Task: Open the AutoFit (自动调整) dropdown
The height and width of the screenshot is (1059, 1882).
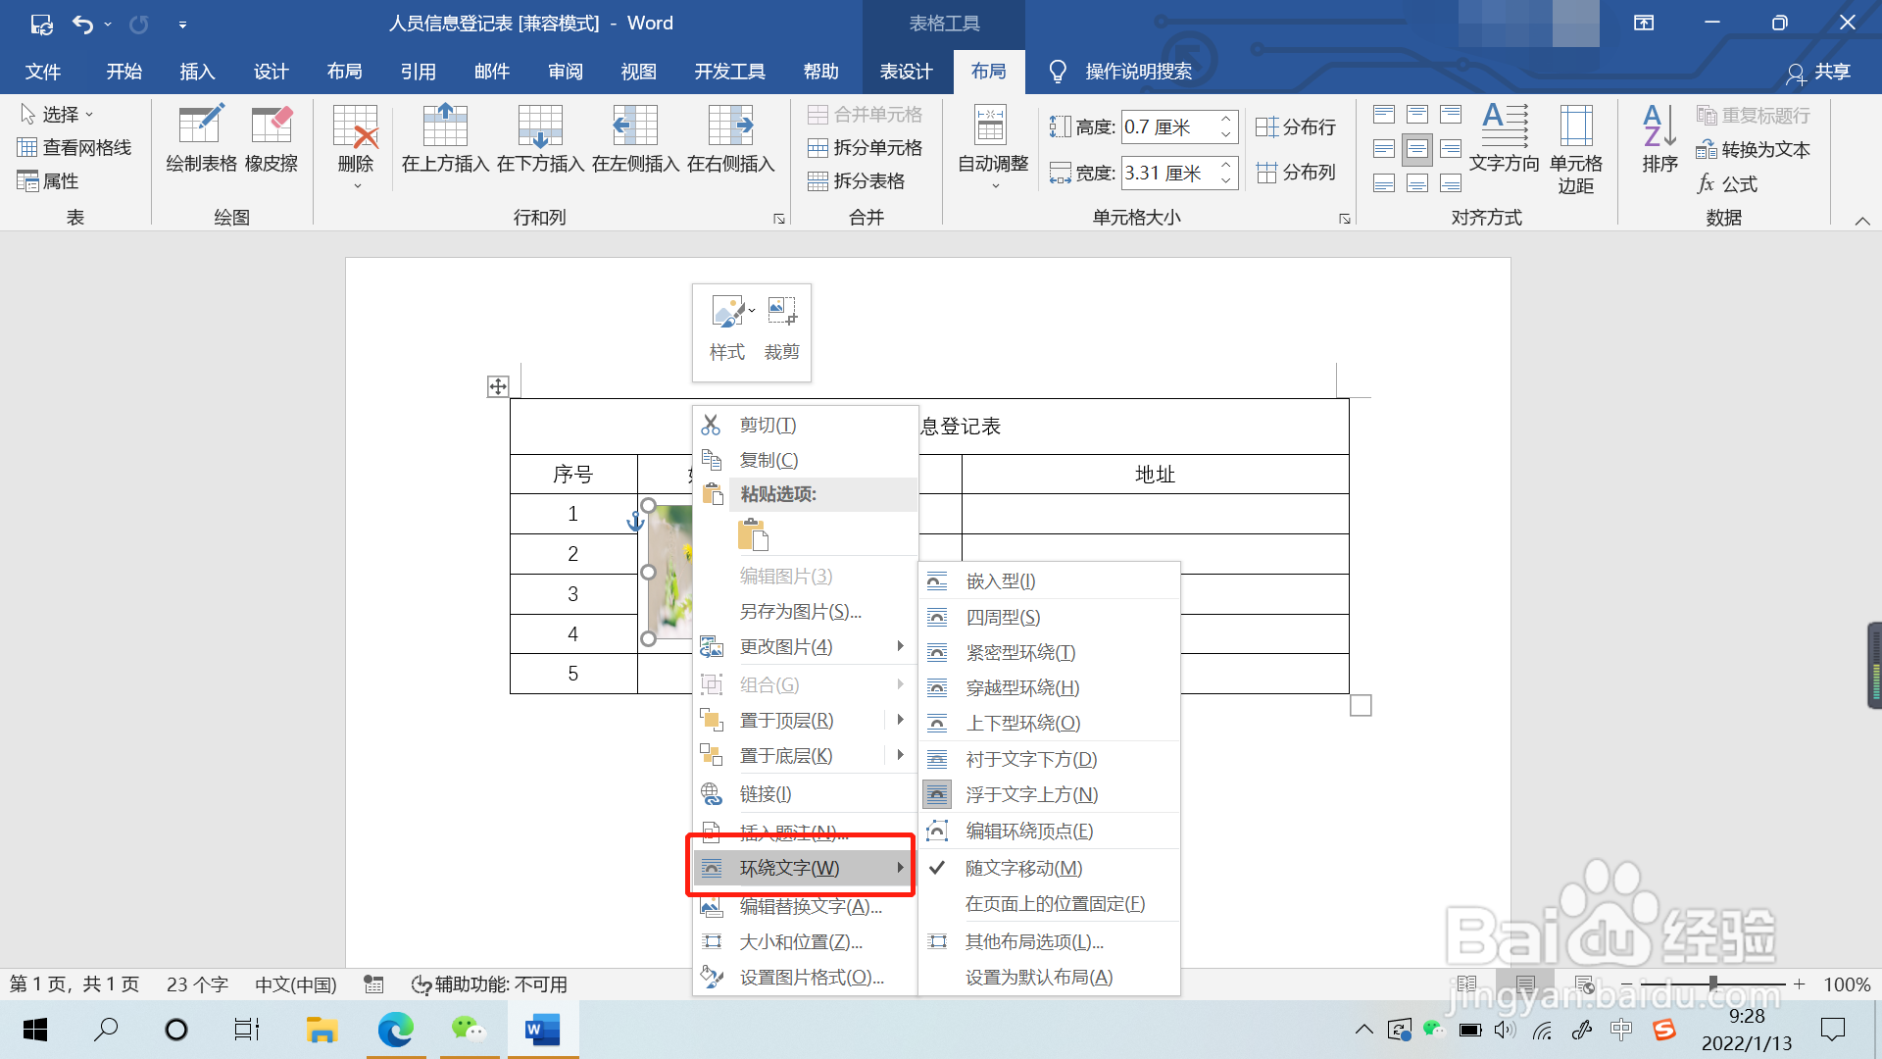Action: (x=993, y=165)
